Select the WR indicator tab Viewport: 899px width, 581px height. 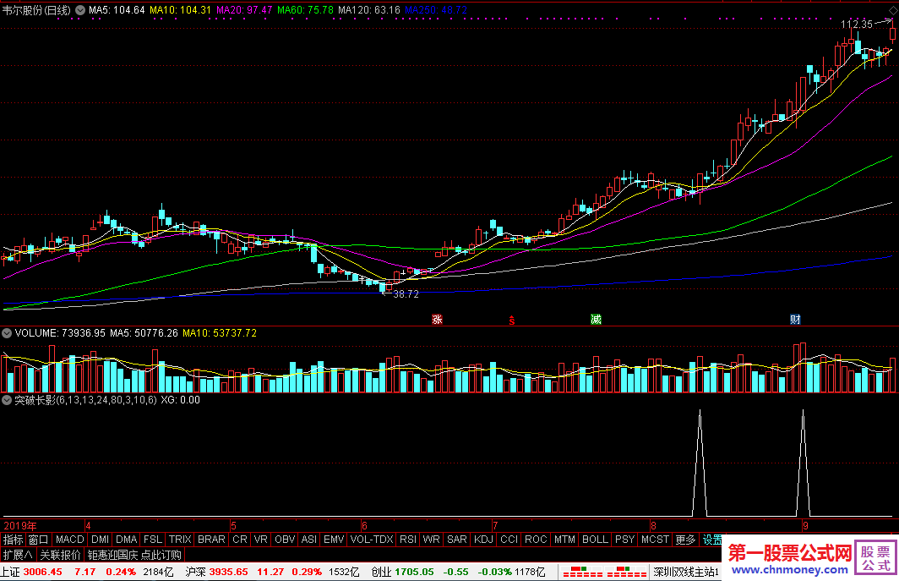pos(431,540)
